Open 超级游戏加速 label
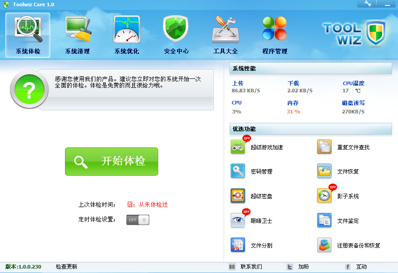Image resolution: width=398 pixels, height=273 pixels. 267,147
